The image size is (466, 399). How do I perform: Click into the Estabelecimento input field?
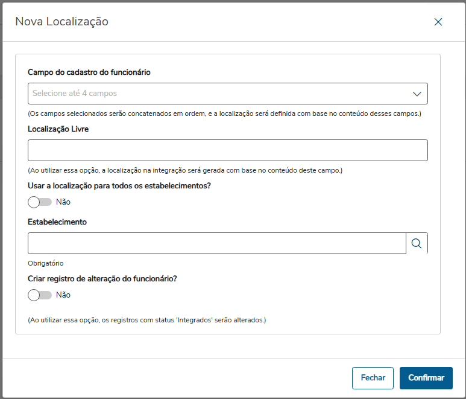coord(216,243)
